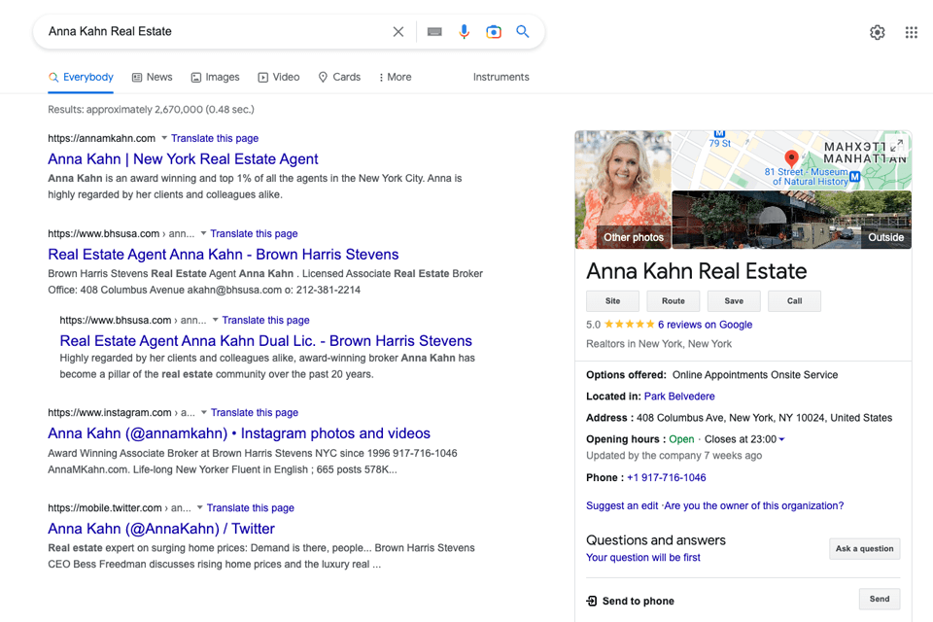Open options arrow beside annamkahn.com URL
This screenshot has width=933, height=622.
(x=164, y=138)
